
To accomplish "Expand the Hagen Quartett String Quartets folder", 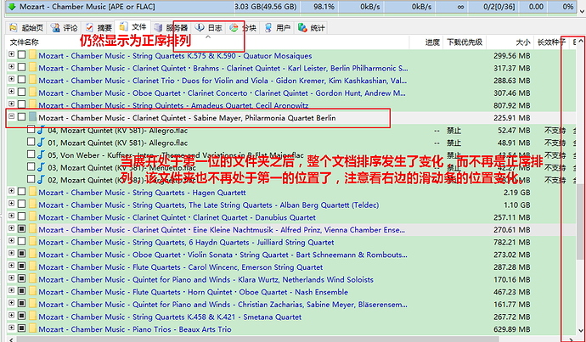I will (x=12, y=191).
